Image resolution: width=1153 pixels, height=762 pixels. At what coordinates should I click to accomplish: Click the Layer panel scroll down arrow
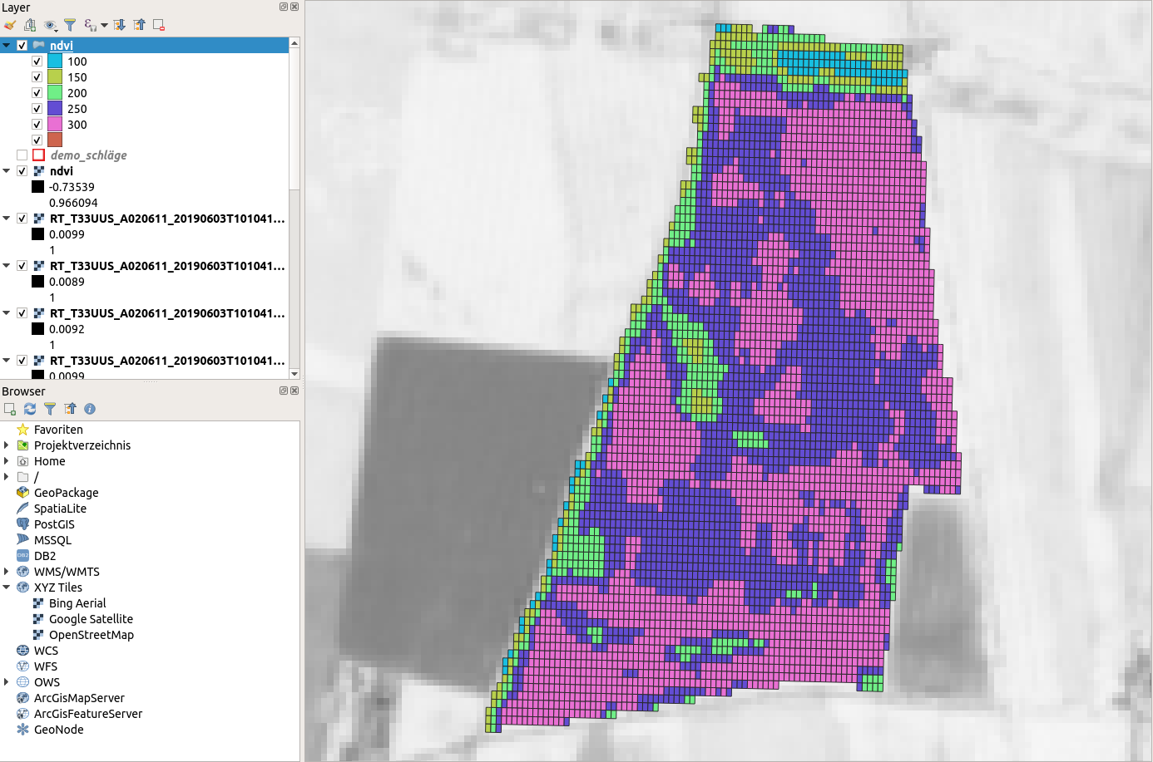click(x=294, y=374)
